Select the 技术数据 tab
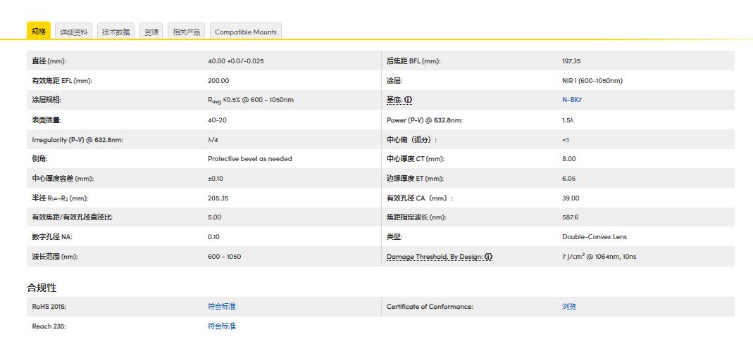This screenshot has width=753, height=351. tap(116, 32)
